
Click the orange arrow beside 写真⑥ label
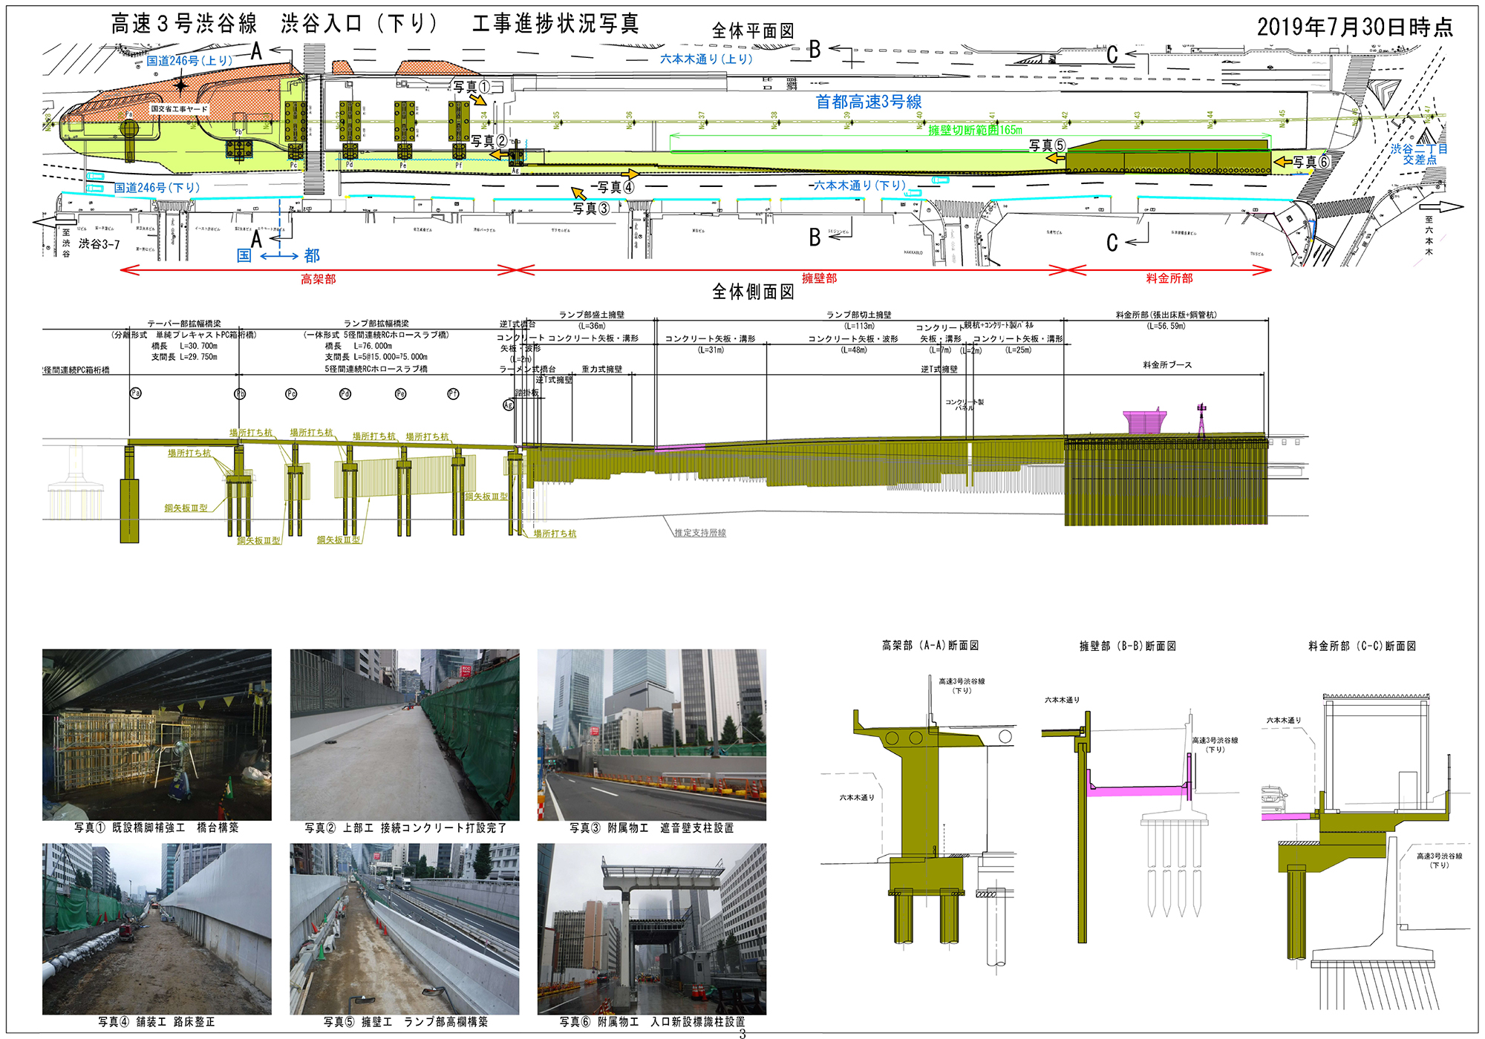tap(1282, 161)
